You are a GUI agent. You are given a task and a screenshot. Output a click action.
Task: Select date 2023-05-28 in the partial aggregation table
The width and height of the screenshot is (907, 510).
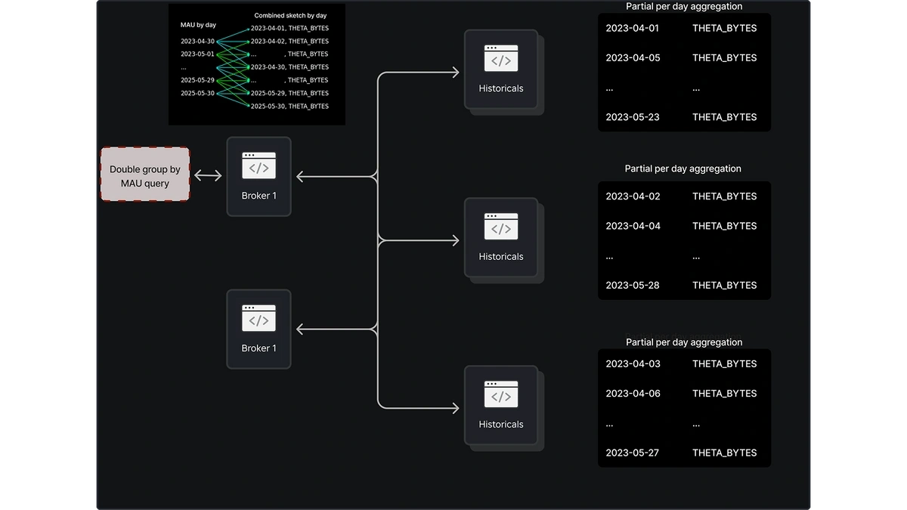pyautogui.click(x=633, y=286)
